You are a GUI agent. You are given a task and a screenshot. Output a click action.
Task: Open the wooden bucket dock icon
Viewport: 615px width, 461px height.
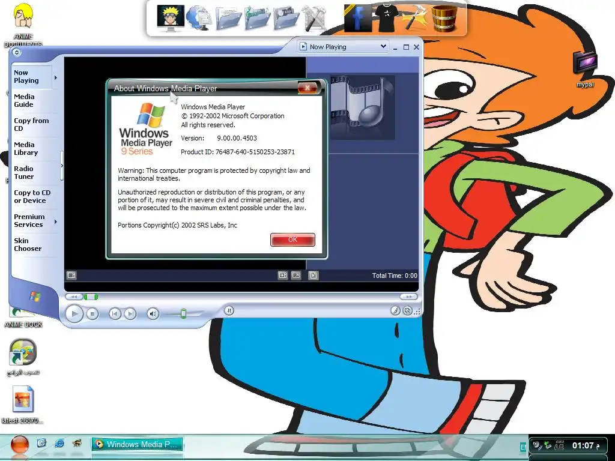(444, 18)
